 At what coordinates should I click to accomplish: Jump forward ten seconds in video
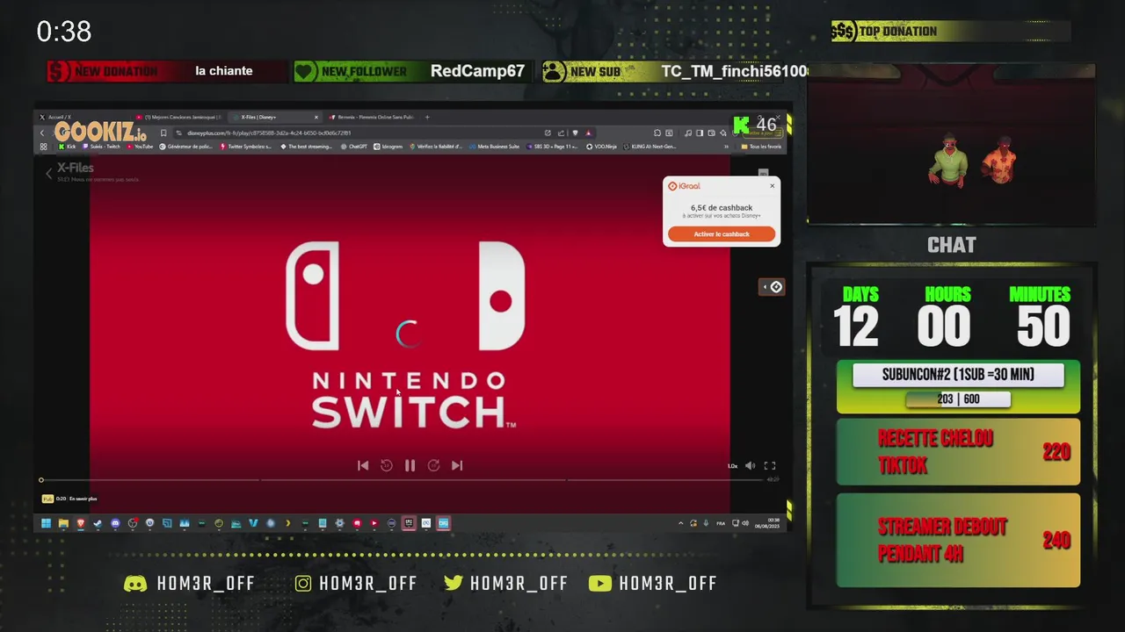433,465
